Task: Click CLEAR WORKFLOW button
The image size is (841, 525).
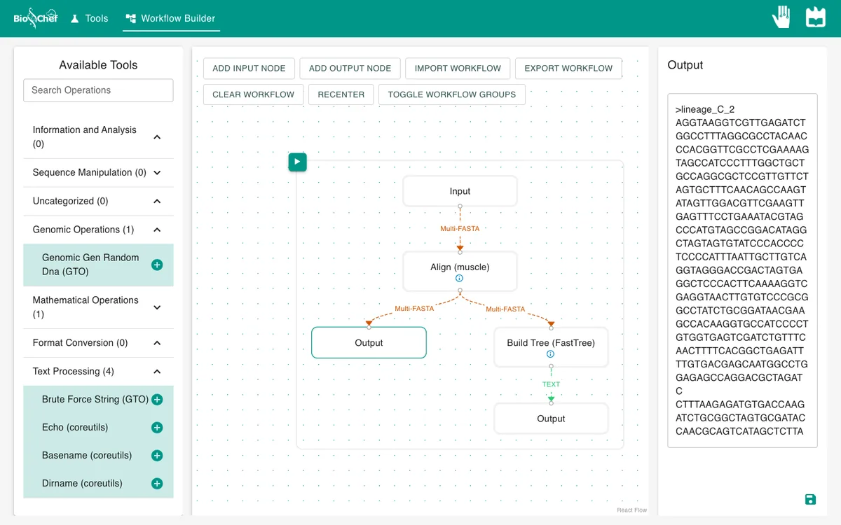Action: 254,94
